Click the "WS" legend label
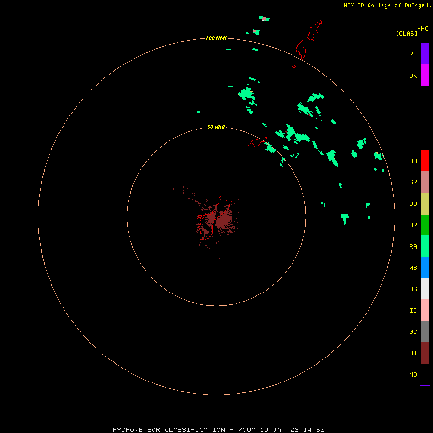Viewport: 433px width, 433px height. (x=413, y=267)
